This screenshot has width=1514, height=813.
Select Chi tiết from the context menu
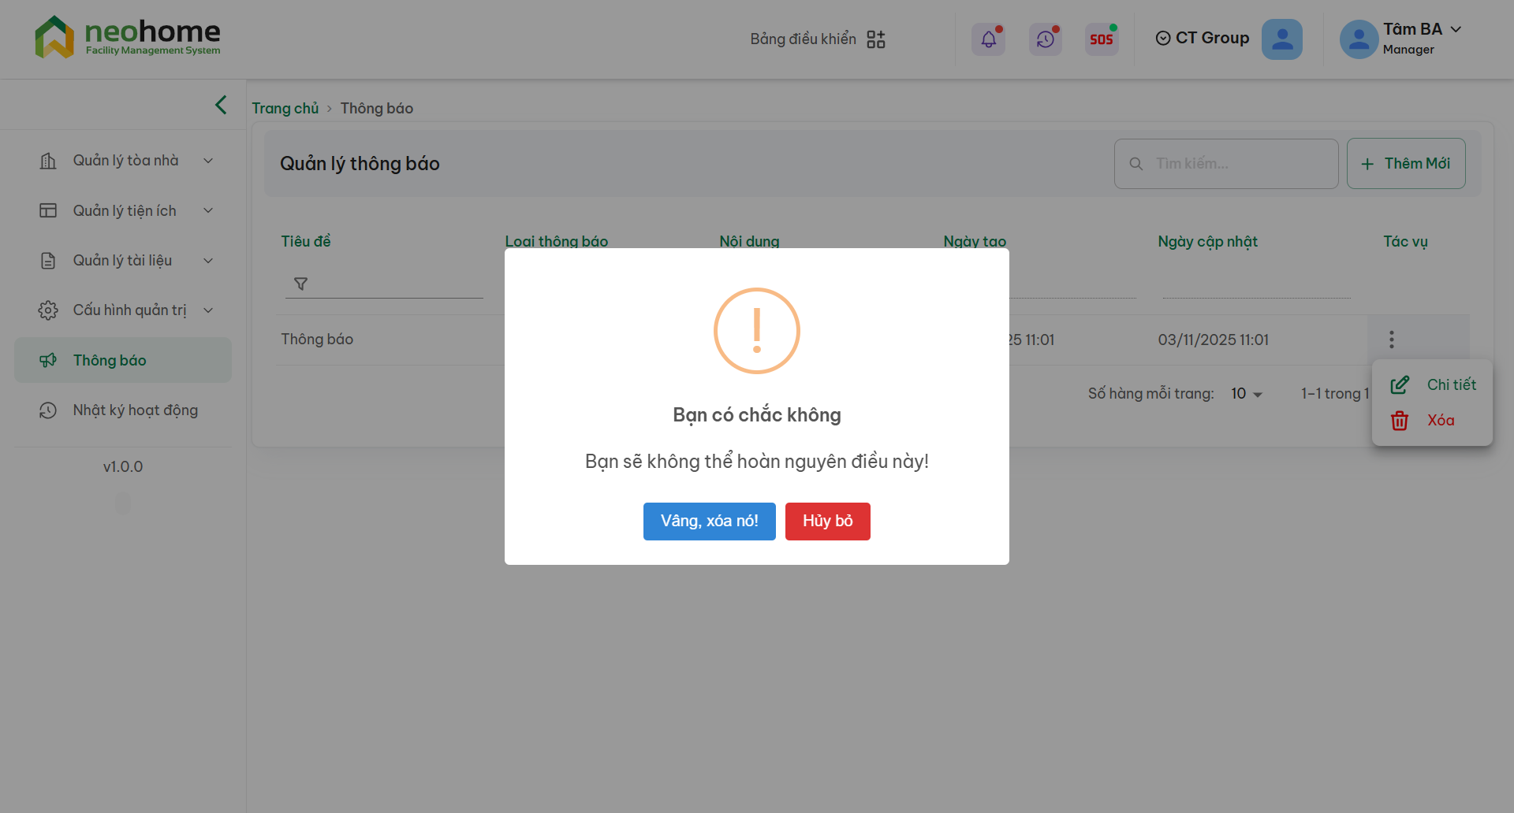pos(1449,384)
